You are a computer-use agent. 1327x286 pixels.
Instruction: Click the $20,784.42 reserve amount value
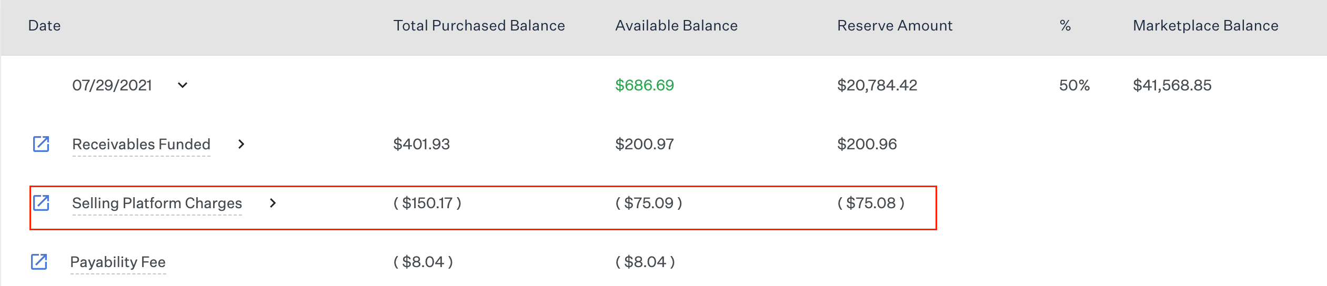coord(877,85)
